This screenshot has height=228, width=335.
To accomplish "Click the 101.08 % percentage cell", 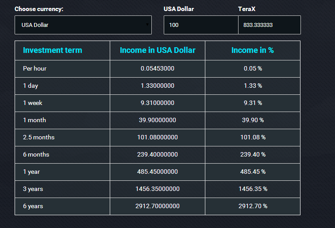I will 253,137.
